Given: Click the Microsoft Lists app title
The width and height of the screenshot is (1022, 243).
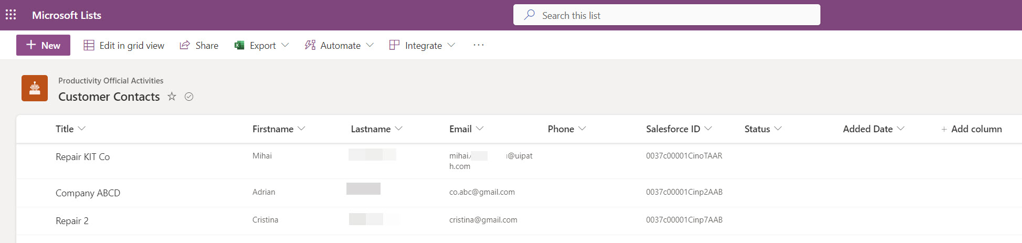Looking at the screenshot, I should (x=67, y=15).
